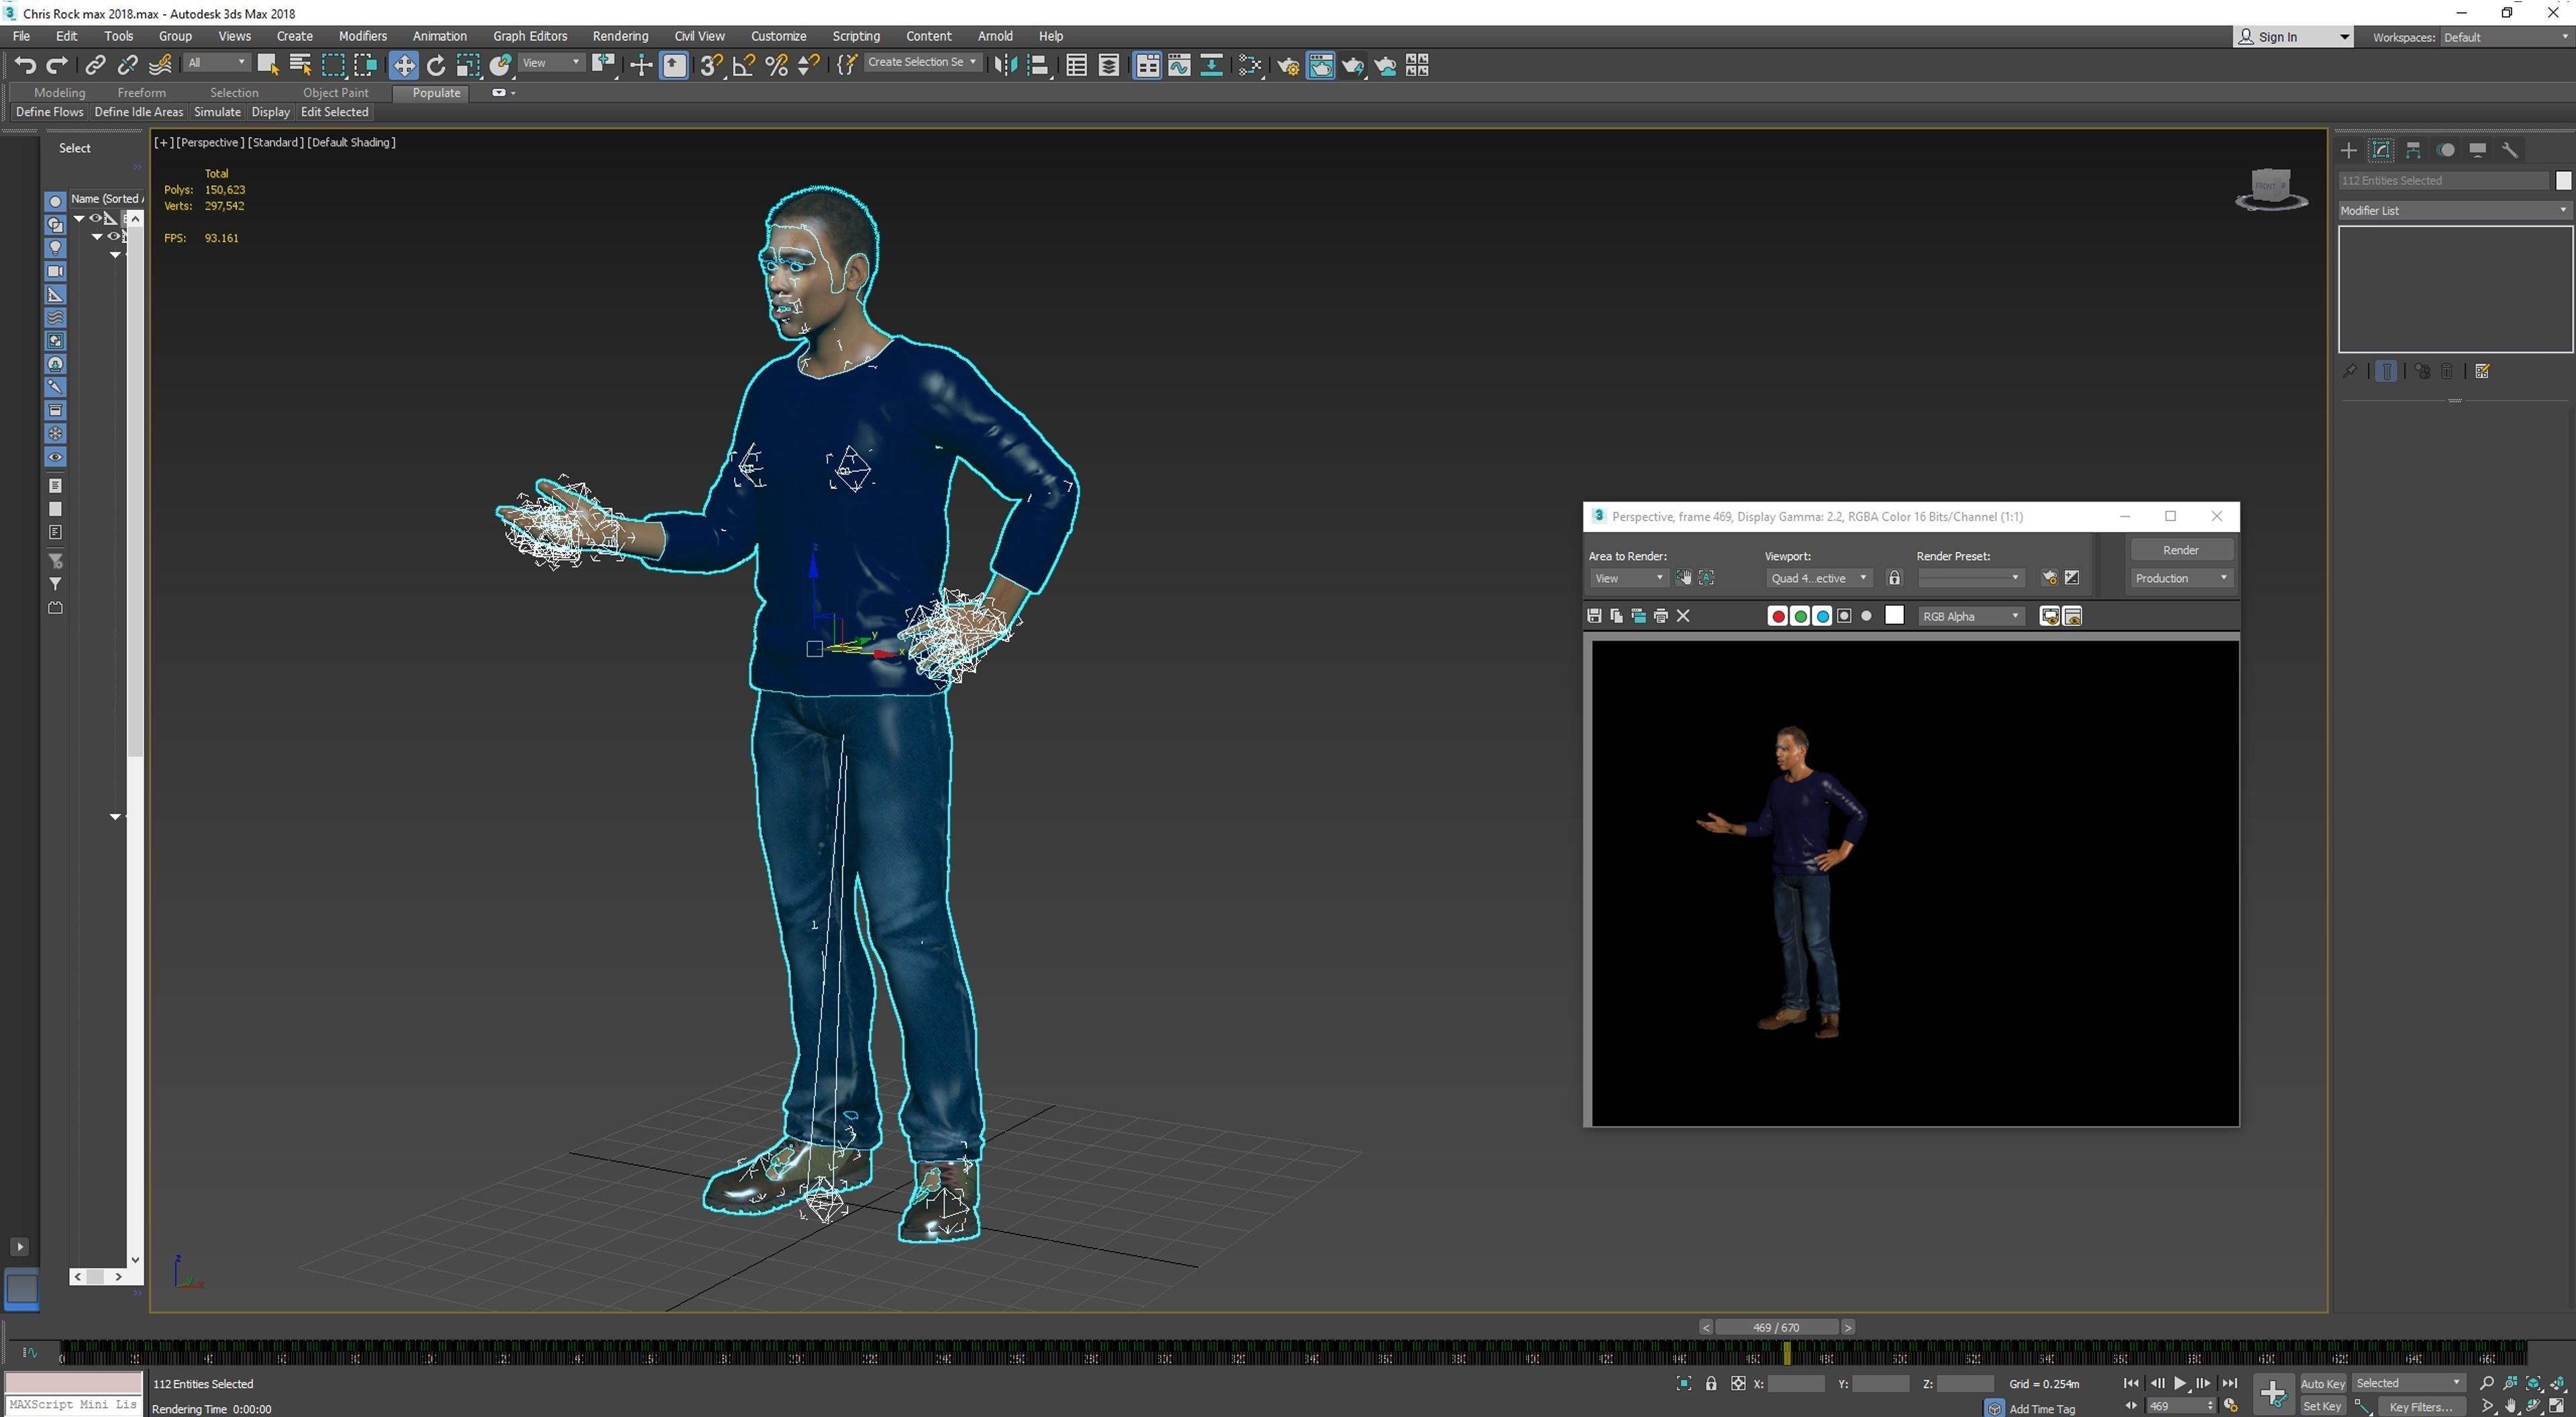The height and width of the screenshot is (1417, 2576).
Task: Open the Utilities wrench panel tab
Action: pyautogui.click(x=2510, y=150)
